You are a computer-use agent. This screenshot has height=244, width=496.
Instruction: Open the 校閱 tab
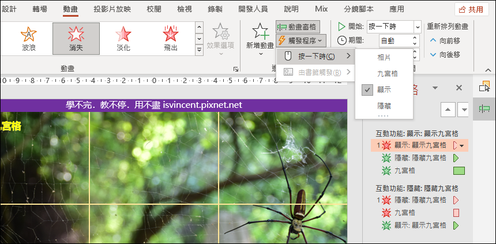154,9
